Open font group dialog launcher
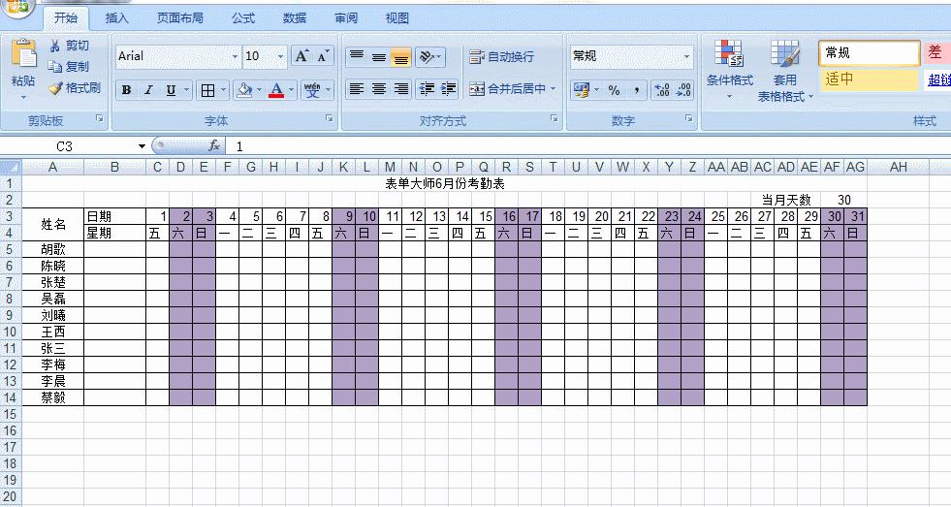The width and height of the screenshot is (951, 507). [330, 119]
